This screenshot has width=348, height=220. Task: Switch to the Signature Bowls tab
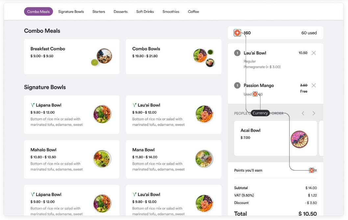(x=71, y=12)
